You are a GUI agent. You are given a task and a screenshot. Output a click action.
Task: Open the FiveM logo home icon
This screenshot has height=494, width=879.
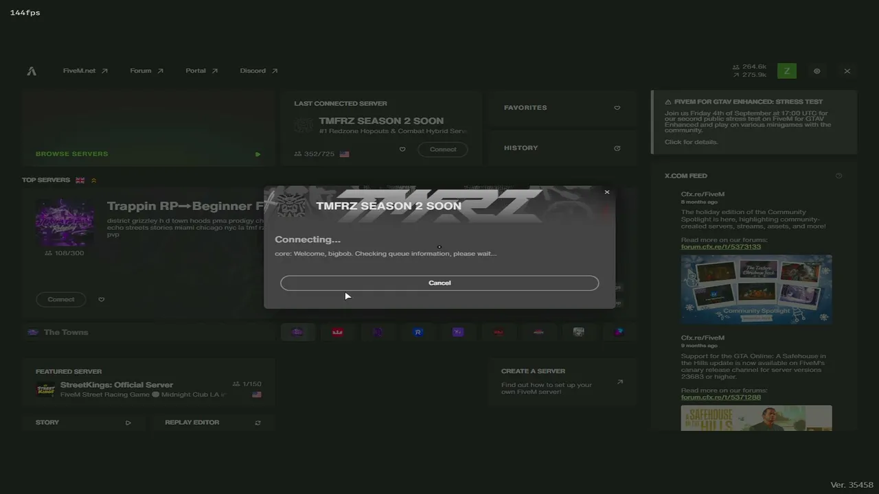point(32,71)
